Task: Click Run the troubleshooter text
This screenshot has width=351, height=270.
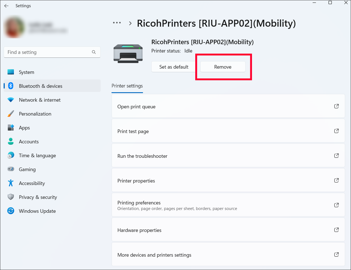Action: point(142,156)
